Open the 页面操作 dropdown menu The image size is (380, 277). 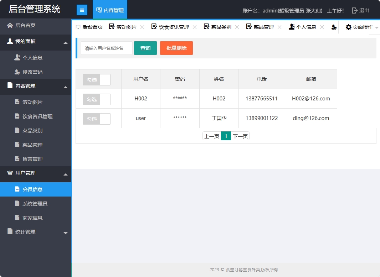pos(360,27)
